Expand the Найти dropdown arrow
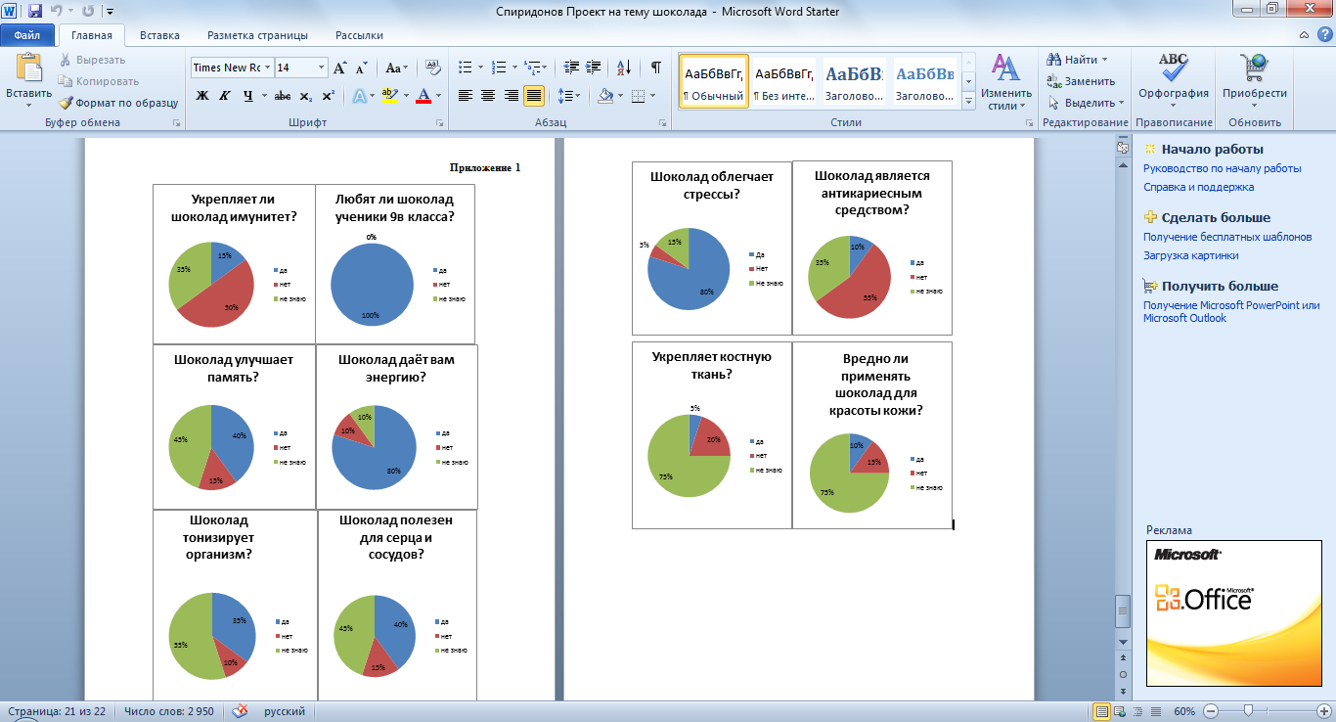 [1105, 60]
